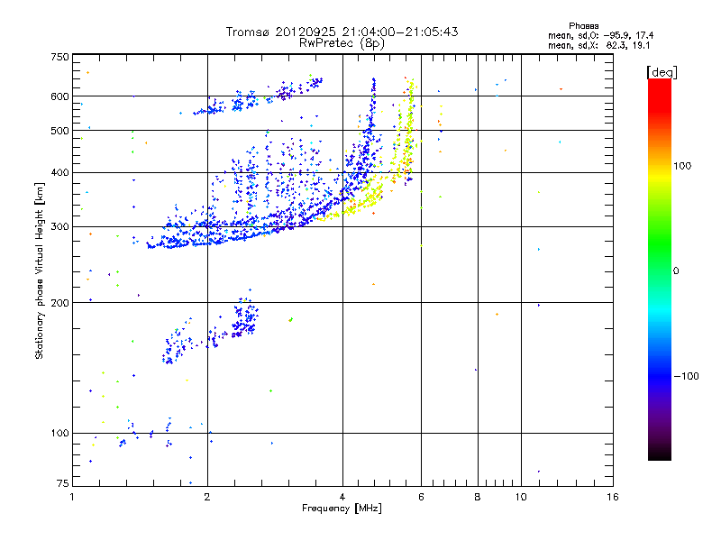Viewport: 721px width, 541px height.
Task: Click the 'mean, sd,O: -95.9, 17.4' line
Action: [600, 35]
